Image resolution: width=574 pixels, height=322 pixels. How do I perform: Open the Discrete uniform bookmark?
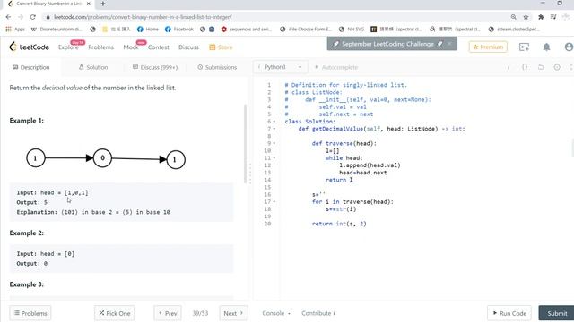(x=57, y=29)
